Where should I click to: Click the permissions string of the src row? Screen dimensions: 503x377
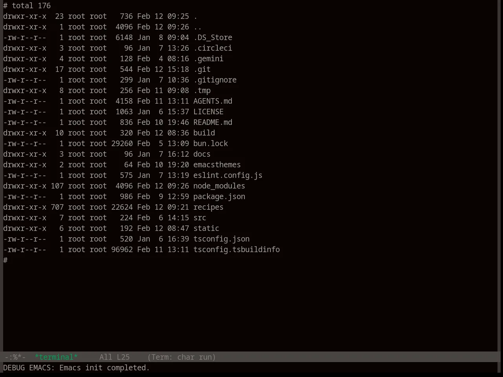pos(25,218)
